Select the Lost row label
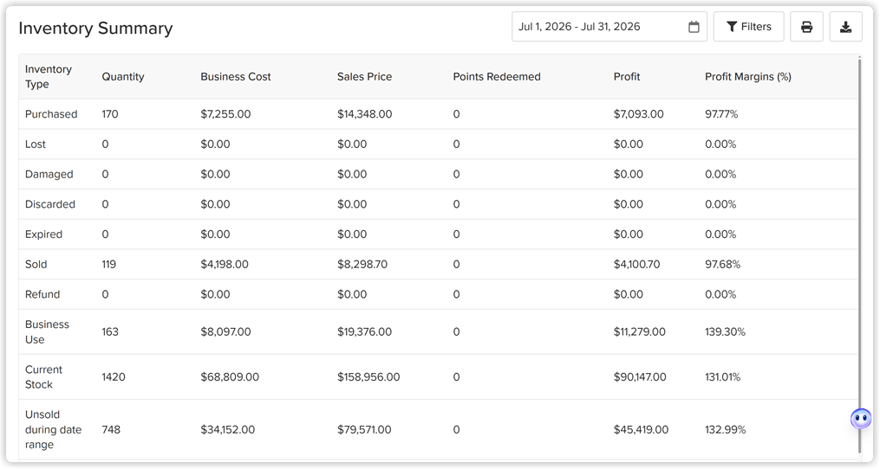Screen dimensions: 880x469 (36, 144)
